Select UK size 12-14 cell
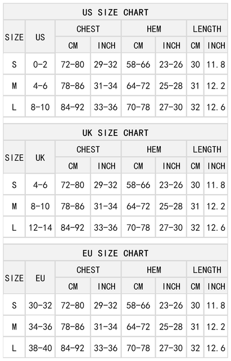The image size is (231, 361). coord(40,227)
